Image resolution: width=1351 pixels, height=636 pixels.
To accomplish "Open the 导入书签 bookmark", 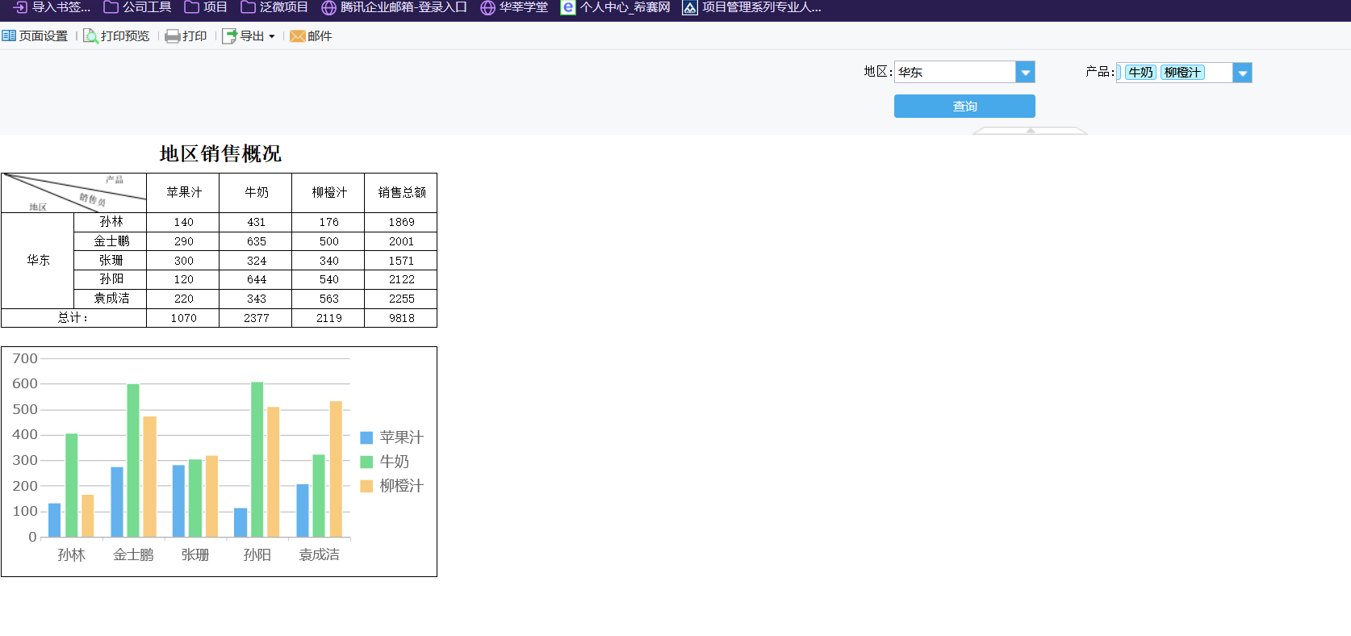I will (x=52, y=7).
